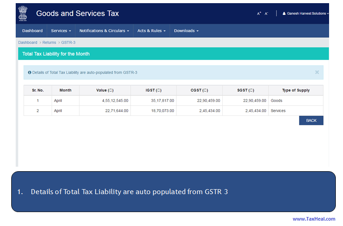Expand Notifications & Circulars menu
The image size is (343, 226).
[104, 31]
